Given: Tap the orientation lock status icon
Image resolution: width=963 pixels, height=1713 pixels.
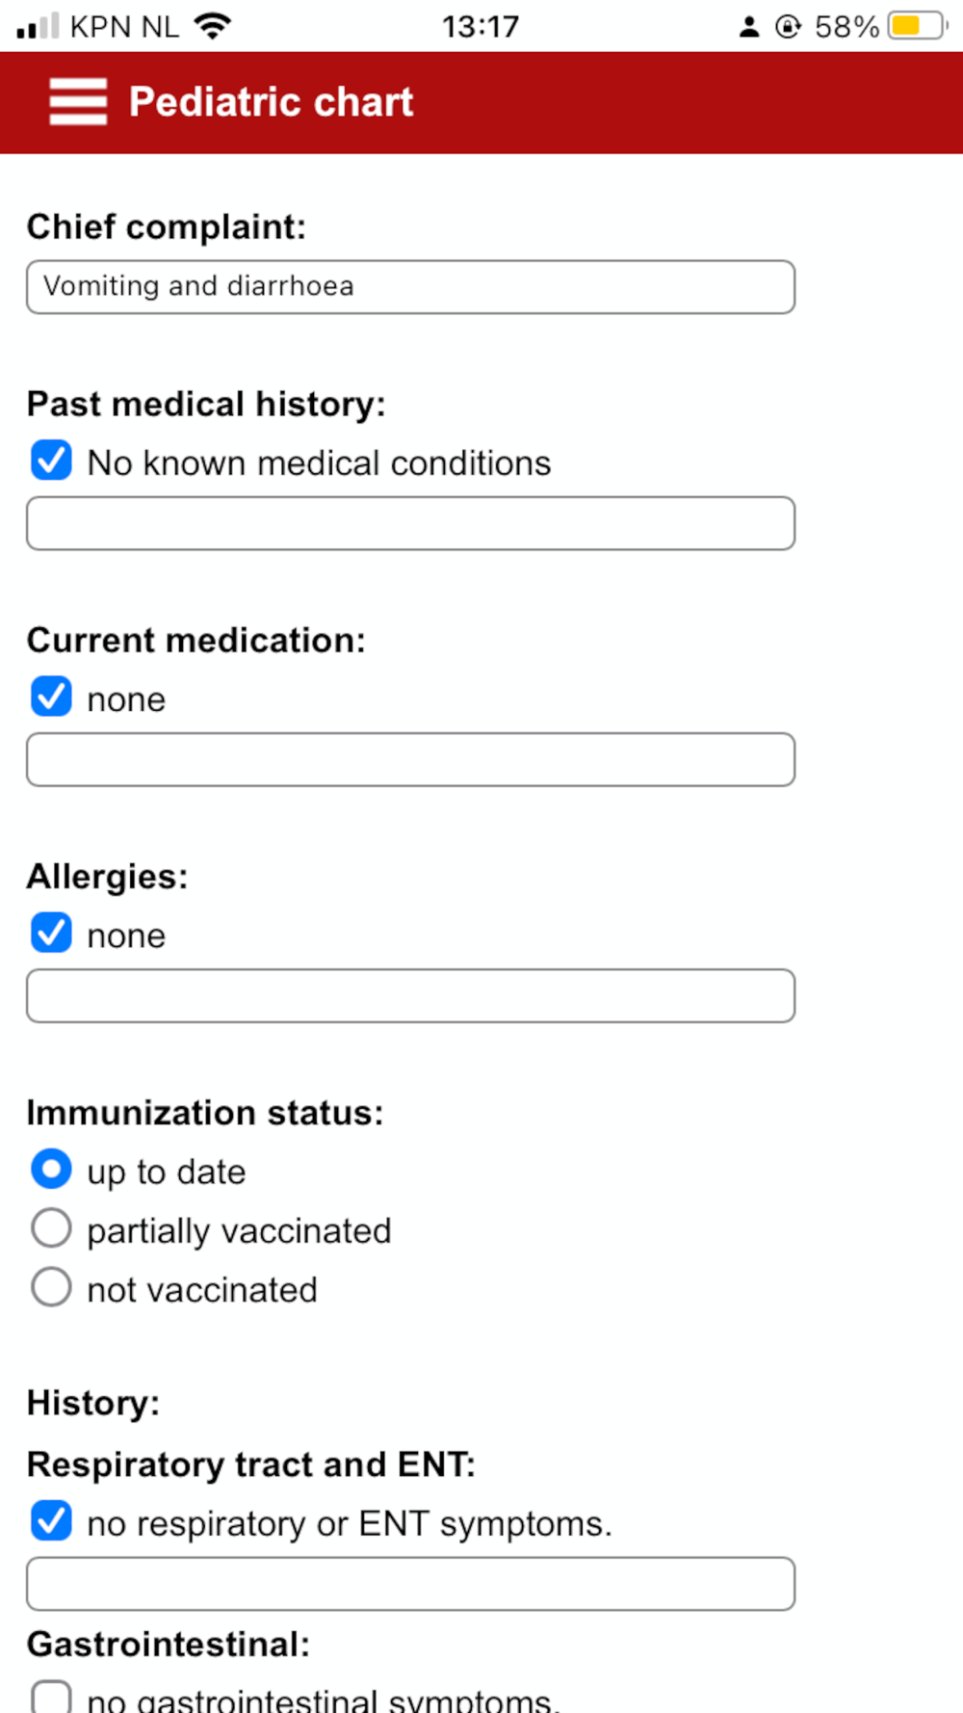Looking at the screenshot, I should pos(788,27).
